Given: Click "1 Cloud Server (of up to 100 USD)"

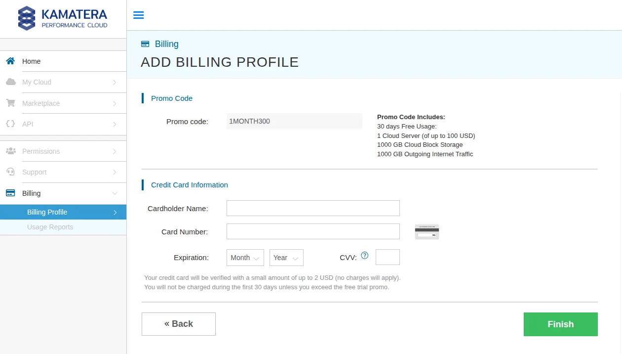Looking at the screenshot, I should 426,135.
